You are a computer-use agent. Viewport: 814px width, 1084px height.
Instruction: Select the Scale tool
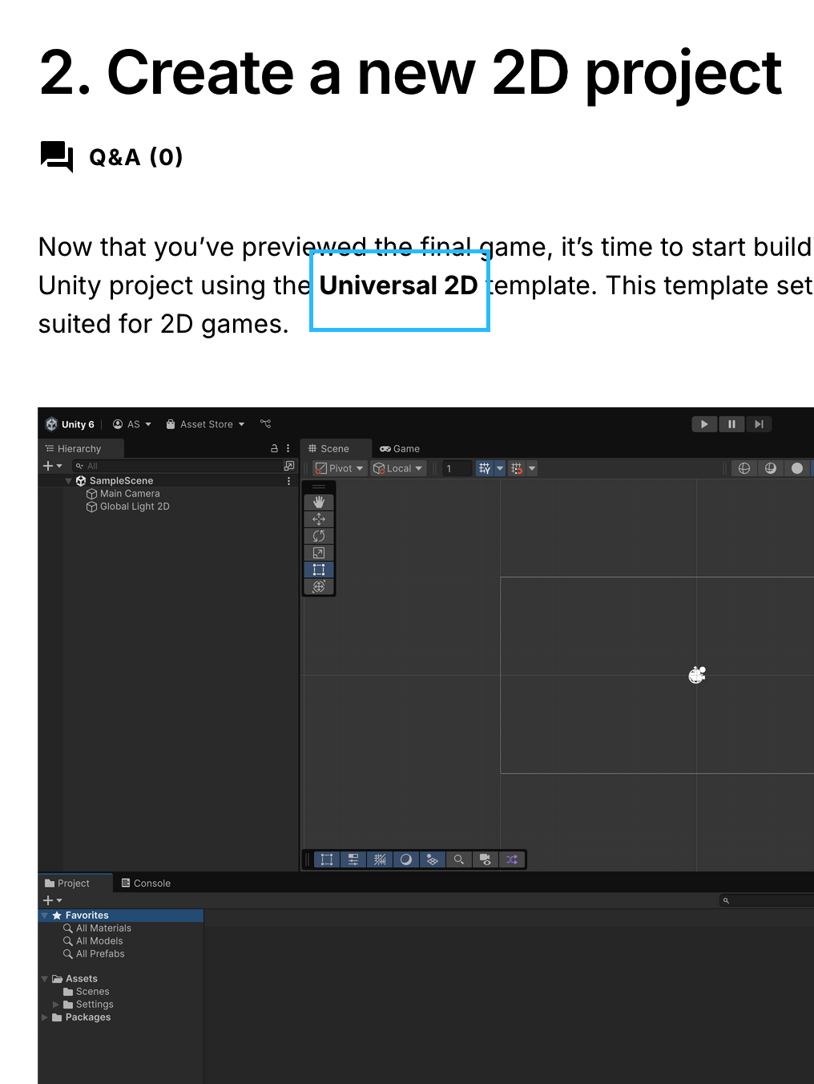pos(319,552)
